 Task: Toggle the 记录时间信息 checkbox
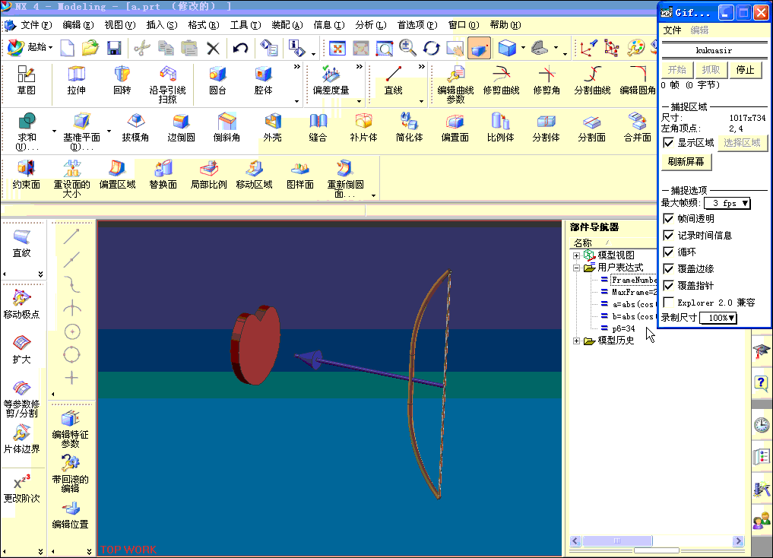668,235
